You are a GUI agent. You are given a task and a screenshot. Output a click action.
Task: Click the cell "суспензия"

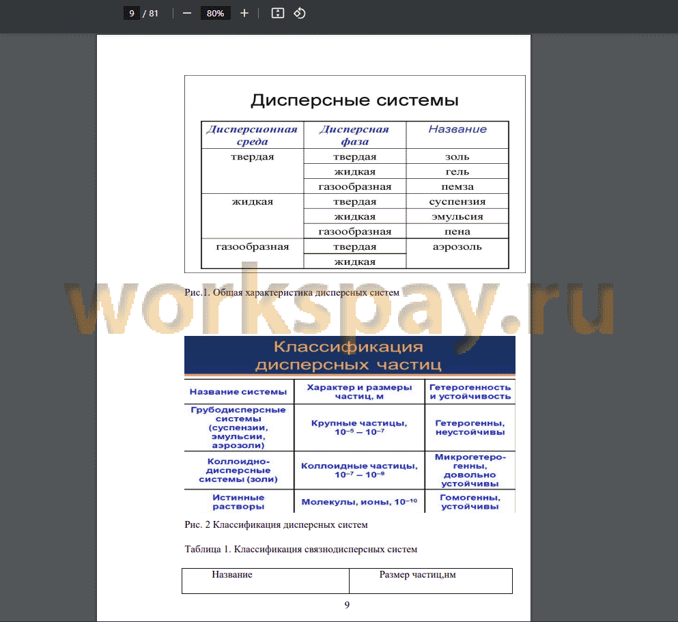(x=457, y=202)
